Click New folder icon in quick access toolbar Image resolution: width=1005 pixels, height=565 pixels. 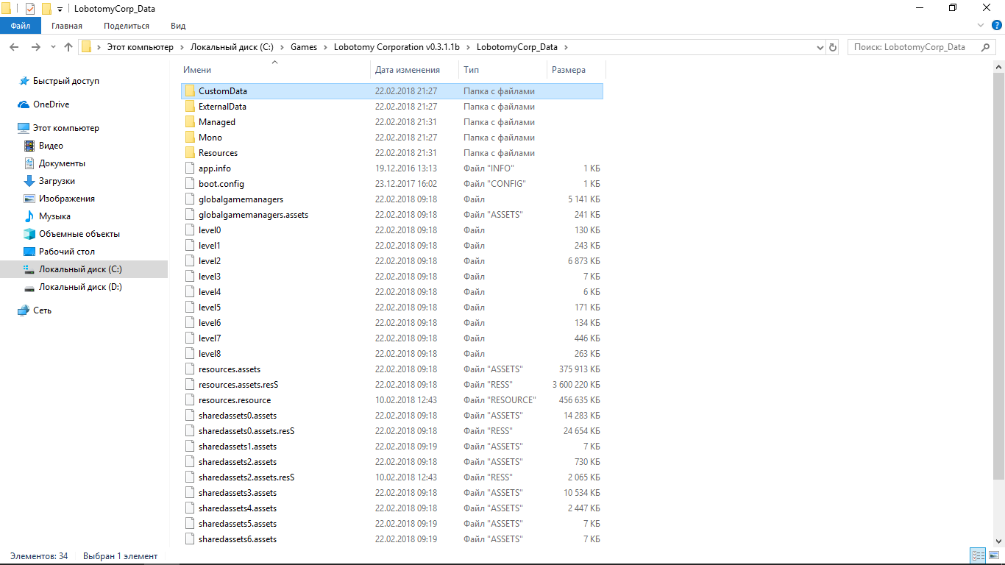coord(46,9)
